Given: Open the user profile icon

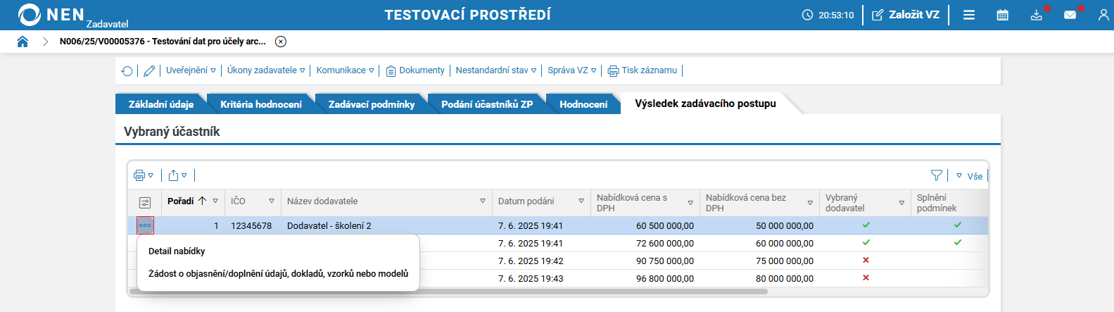Looking at the screenshot, I should (x=1103, y=15).
